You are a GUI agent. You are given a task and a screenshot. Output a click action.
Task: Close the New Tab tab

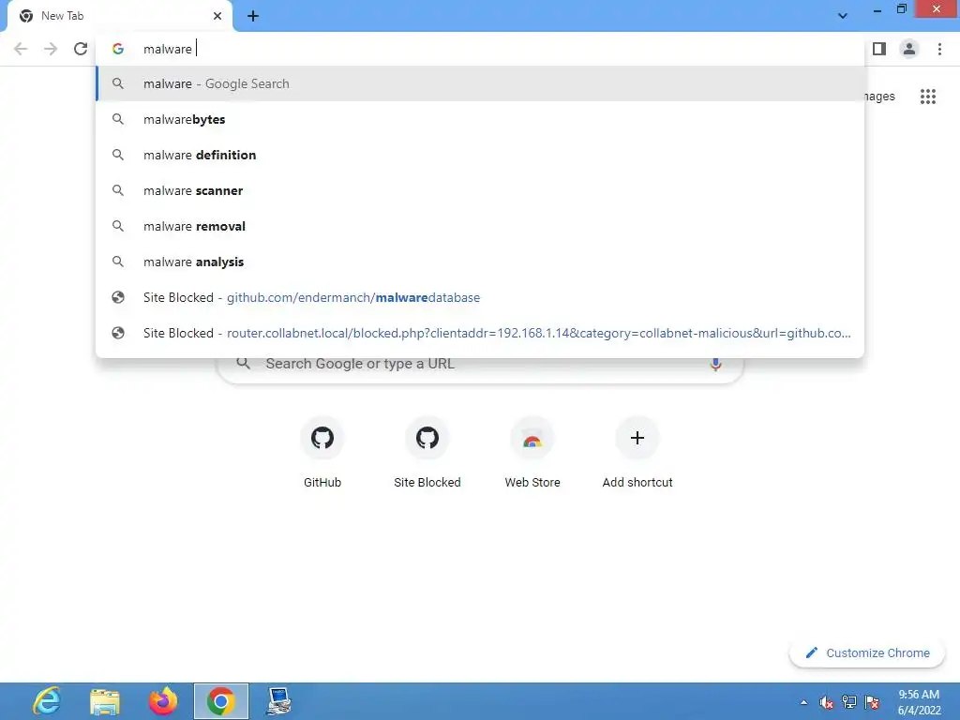pyautogui.click(x=217, y=16)
